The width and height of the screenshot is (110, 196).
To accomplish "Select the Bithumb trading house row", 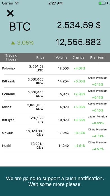I will (55, 81).
